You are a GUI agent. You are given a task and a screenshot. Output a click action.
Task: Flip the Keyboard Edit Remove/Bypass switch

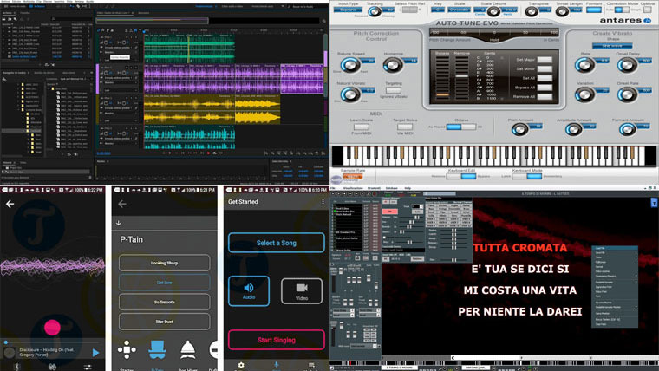point(461,177)
